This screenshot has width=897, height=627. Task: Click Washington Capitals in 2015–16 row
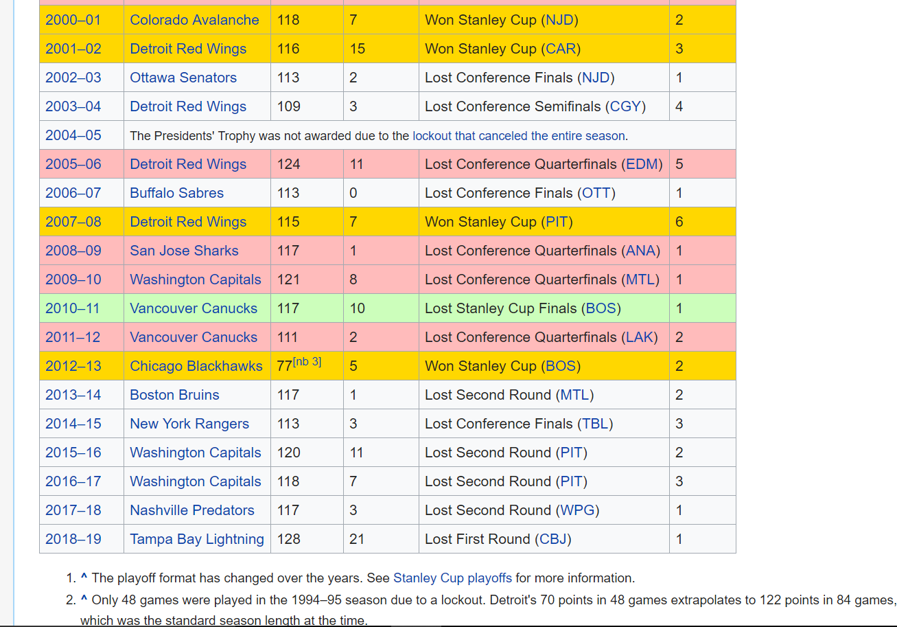[196, 453]
